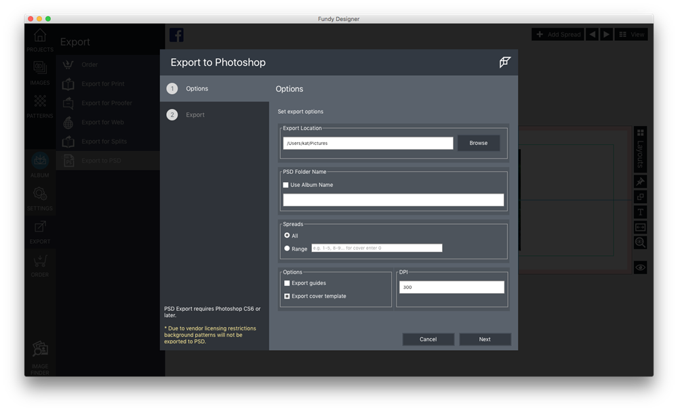Click the Facebook icon in top bar
678x411 pixels.
point(176,35)
